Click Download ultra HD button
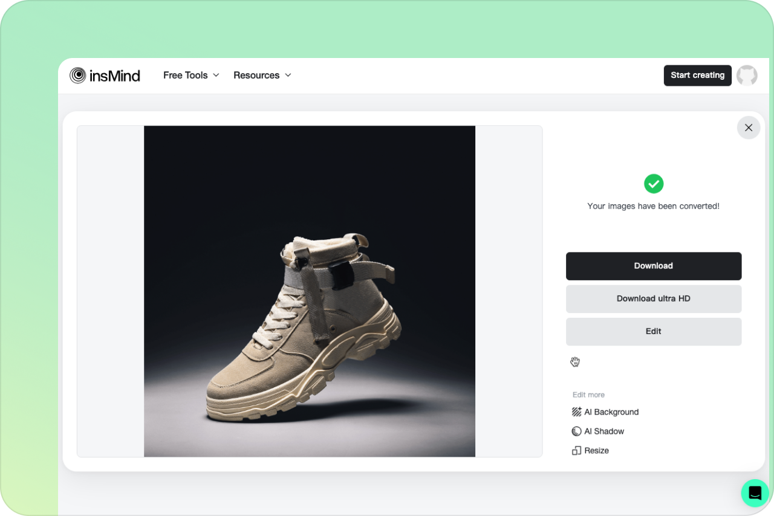 [654, 298]
